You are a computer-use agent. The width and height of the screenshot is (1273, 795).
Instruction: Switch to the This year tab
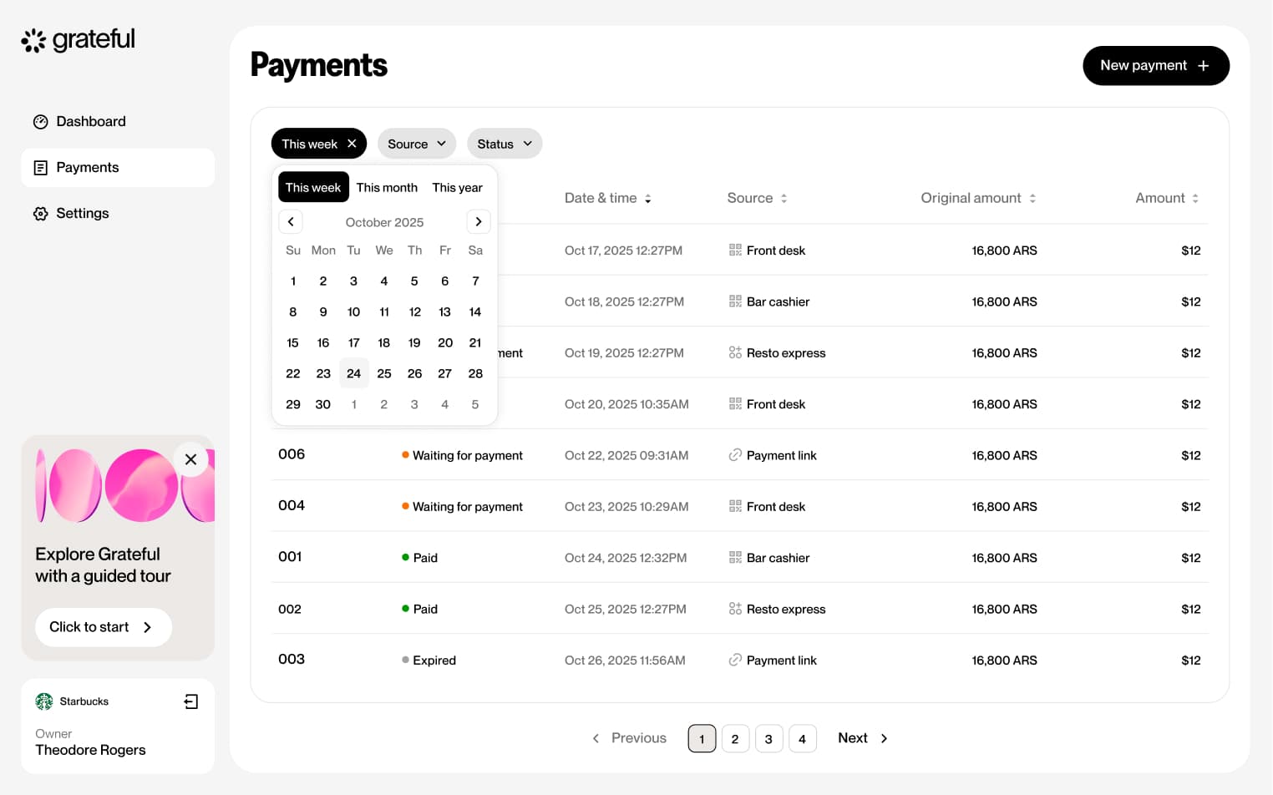[457, 188]
